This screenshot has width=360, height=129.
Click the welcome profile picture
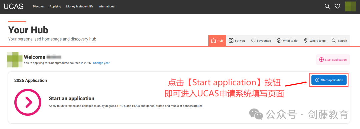pyautogui.click(x=15, y=60)
